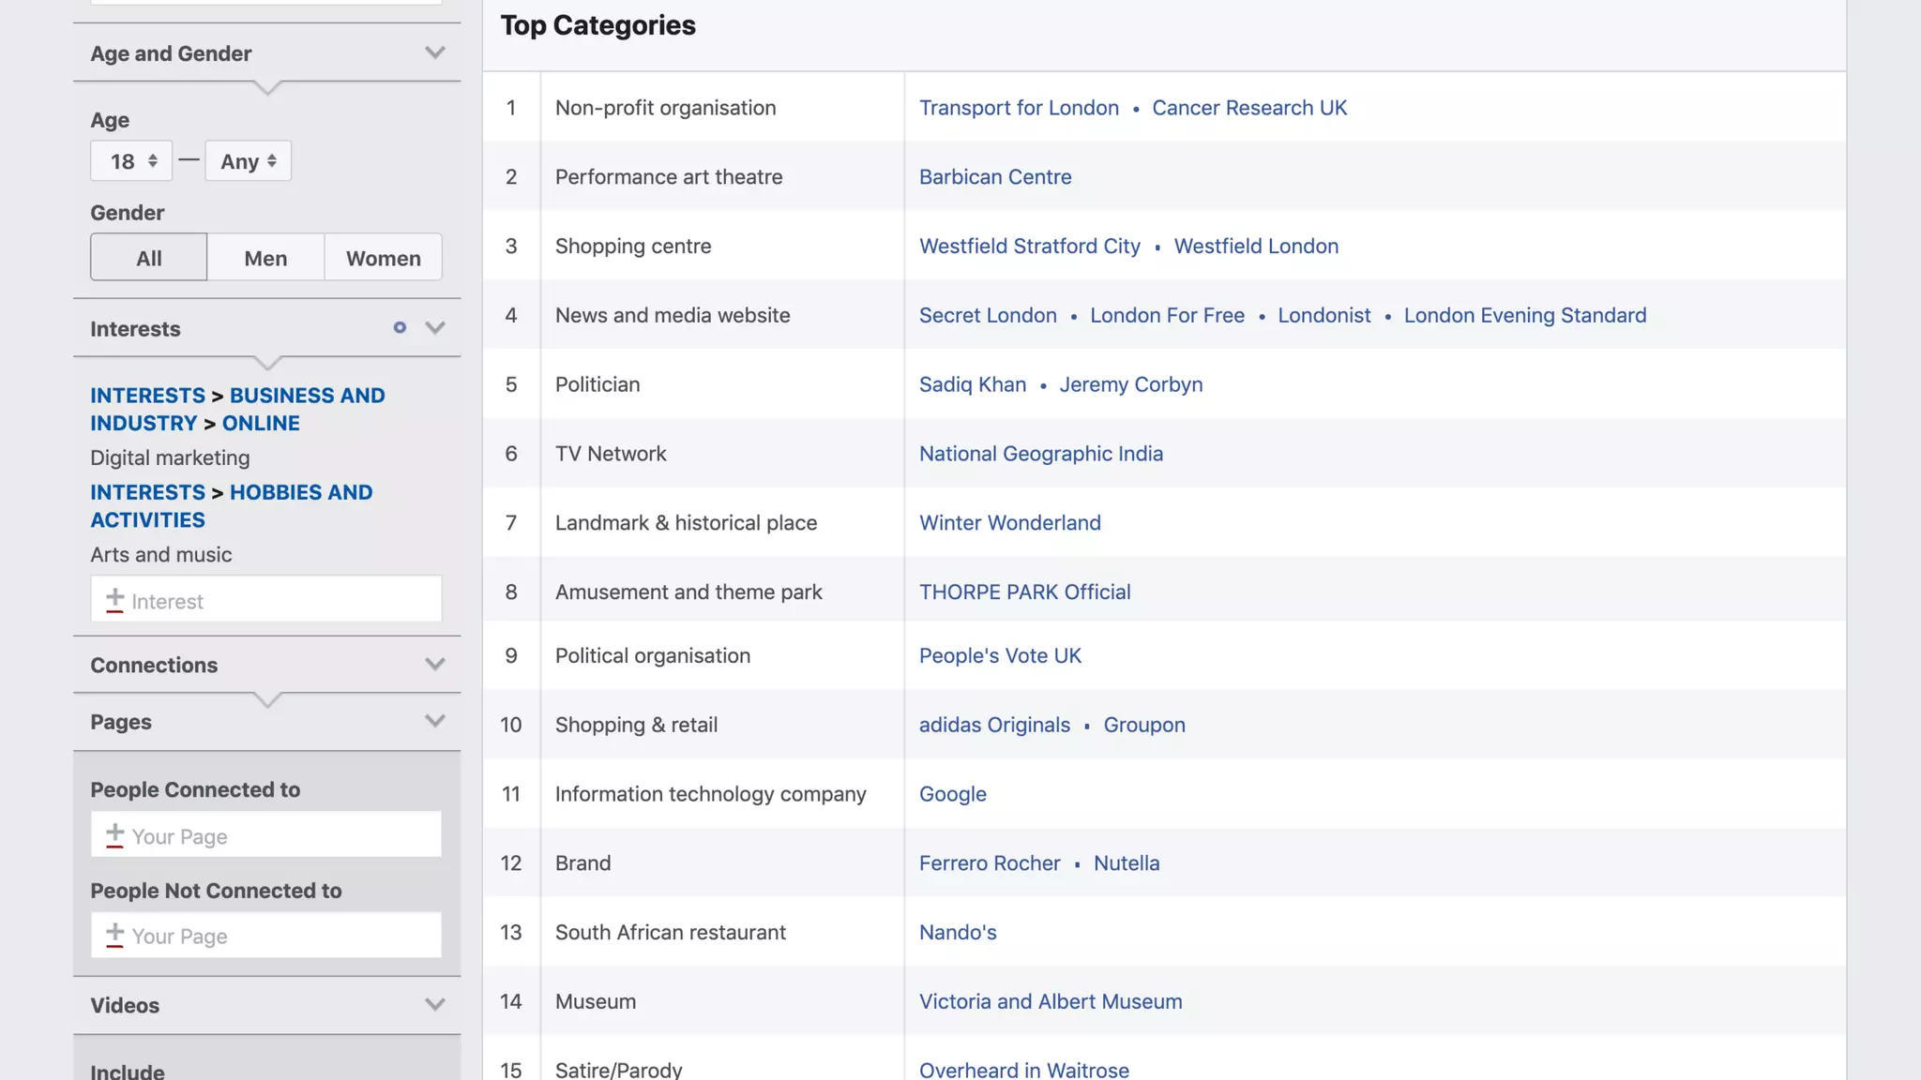Click the plus icon in Interest field
The width and height of the screenshot is (1921, 1080).
pos(114,599)
